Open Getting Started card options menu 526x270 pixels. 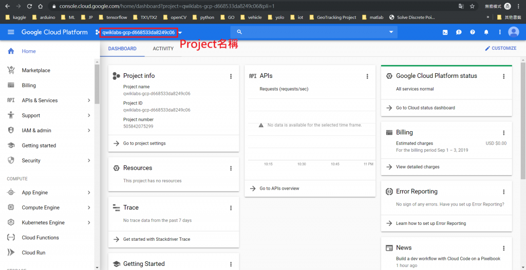click(231, 264)
